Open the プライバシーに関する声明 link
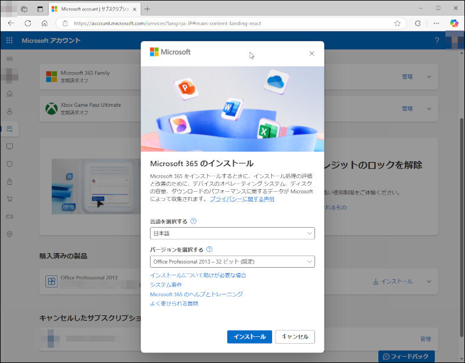 click(x=242, y=199)
